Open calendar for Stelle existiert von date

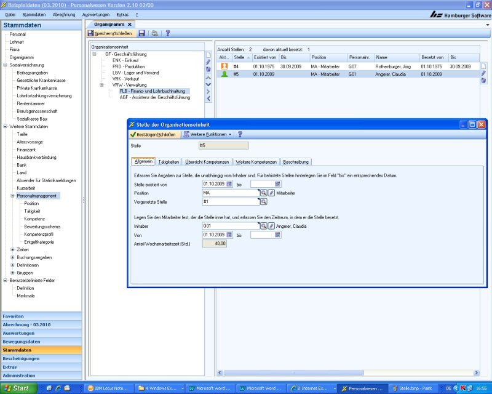coord(229,184)
